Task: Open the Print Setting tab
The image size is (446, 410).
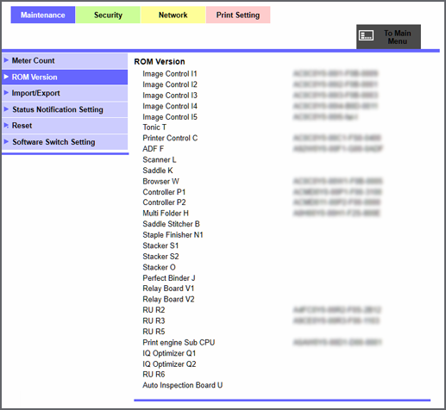Action: [x=238, y=15]
